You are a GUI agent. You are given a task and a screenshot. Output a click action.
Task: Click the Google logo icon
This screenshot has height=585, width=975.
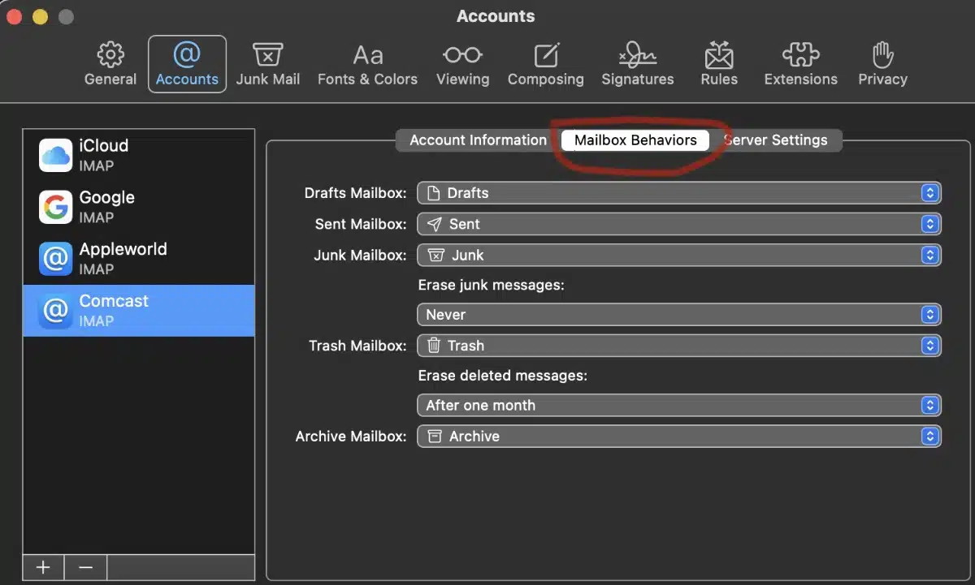[56, 207]
